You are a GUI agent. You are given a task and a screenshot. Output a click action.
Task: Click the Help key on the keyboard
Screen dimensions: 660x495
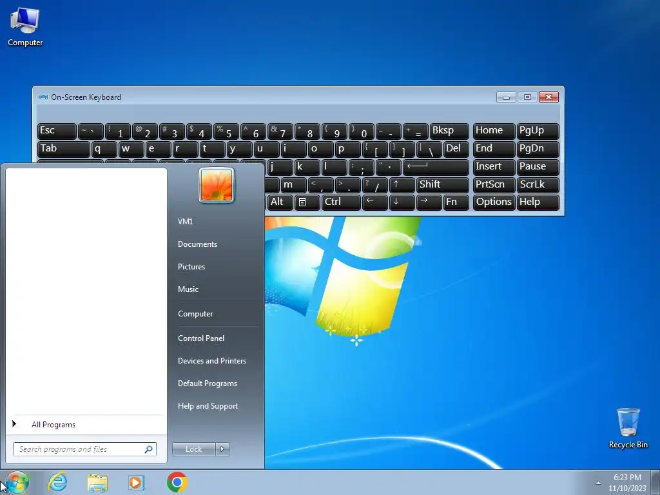(538, 202)
